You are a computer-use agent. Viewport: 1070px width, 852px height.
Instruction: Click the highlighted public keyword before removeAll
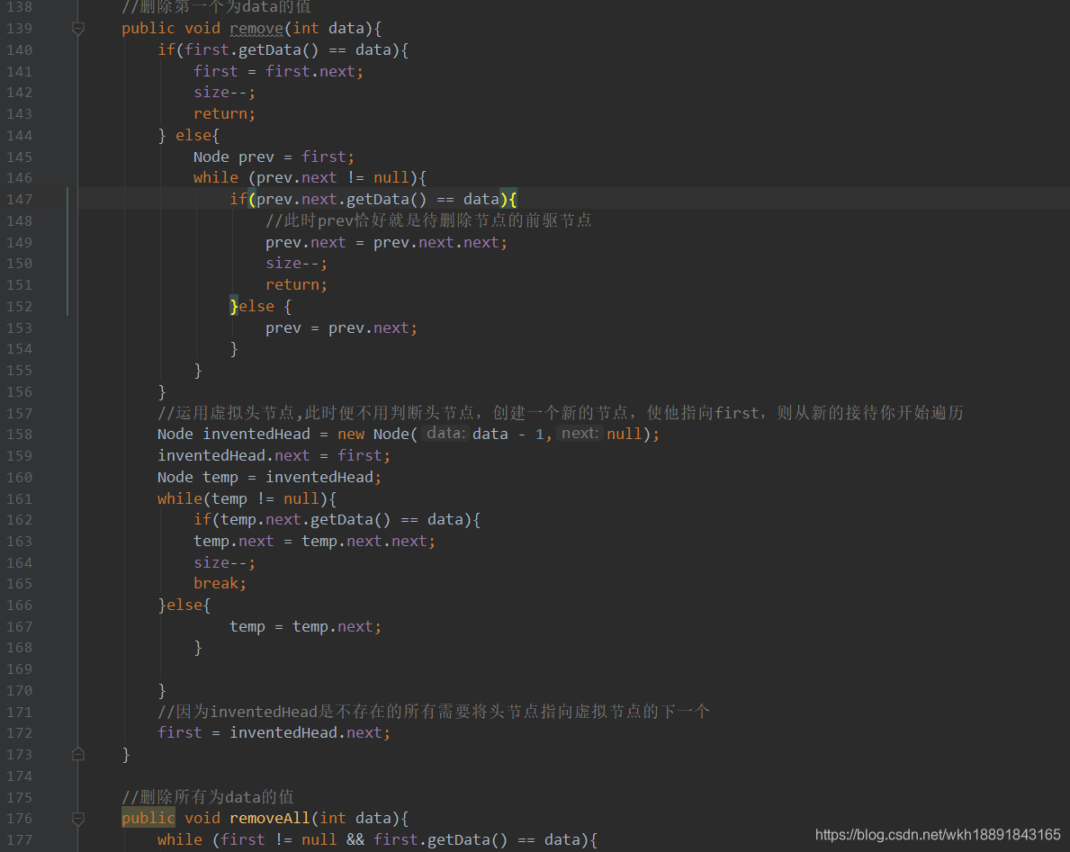tap(148, 819)
